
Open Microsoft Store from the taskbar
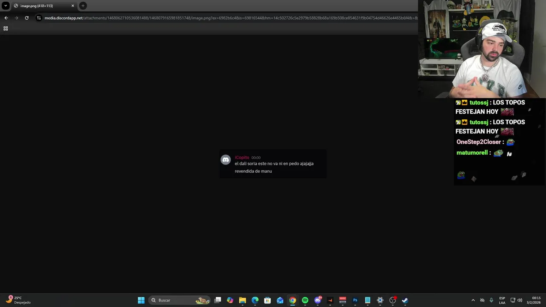click(267, 300)
